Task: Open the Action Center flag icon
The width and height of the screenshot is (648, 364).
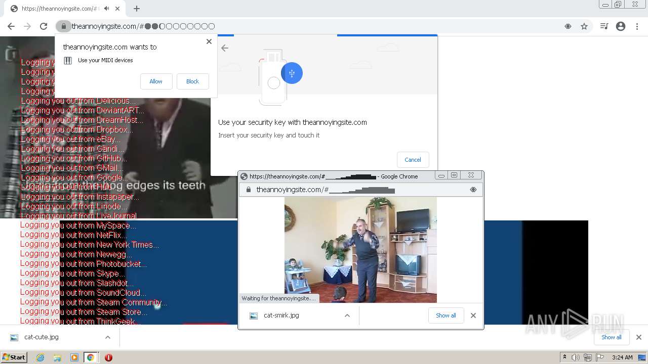Action: [600, 357]
